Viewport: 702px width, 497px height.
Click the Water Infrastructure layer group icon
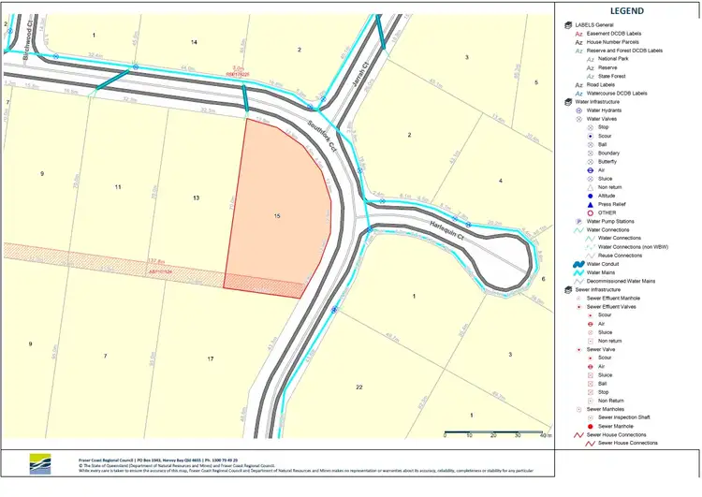click(x=566, y=101)
